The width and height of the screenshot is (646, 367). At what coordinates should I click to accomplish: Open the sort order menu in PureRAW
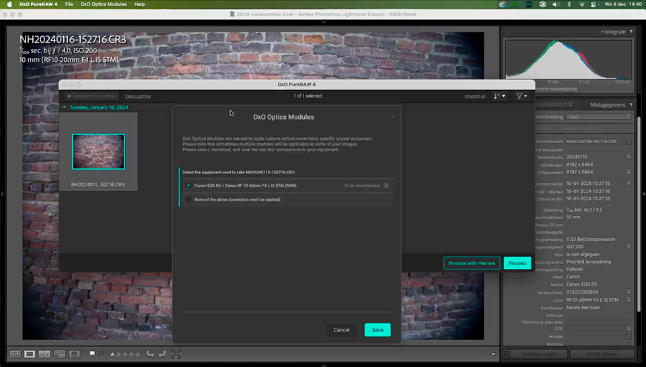click(x=500, y=96)
